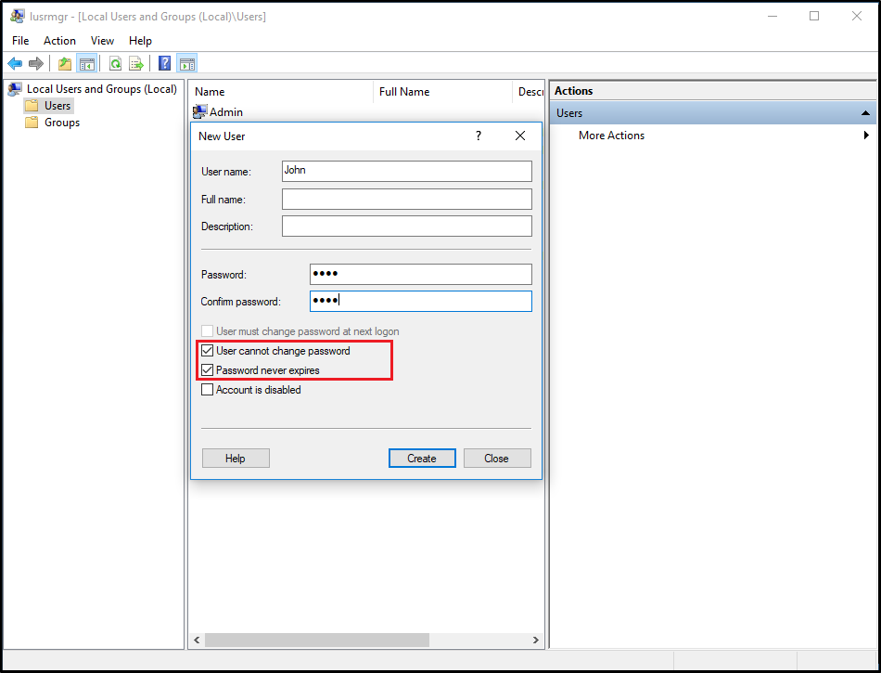881x673 pixels.
Task: Click the horizontal scrollbar right arrow
Action: click(x=536, y=641)
